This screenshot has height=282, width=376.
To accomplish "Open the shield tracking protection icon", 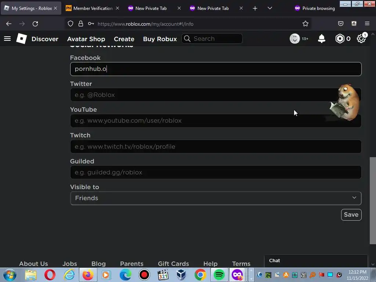I will 70,24.
